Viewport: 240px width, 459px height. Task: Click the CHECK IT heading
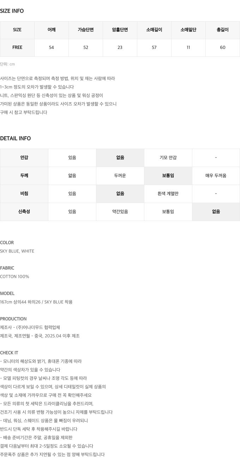[x=9, y=353]
